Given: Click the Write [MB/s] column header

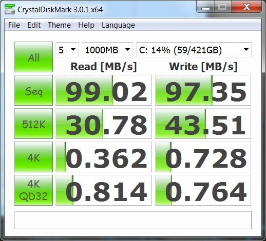Looking at the screenshot, I should click(x=203, y=67).
